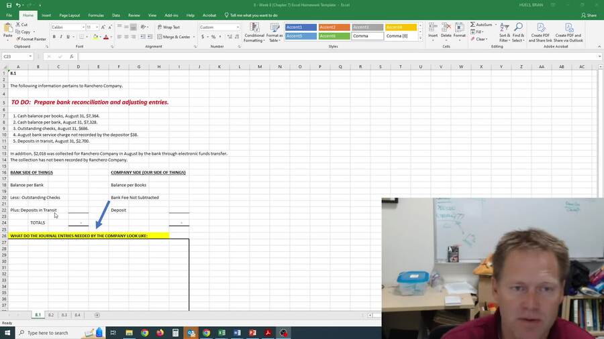This screenshot has width=604, height=339.
Task: Click Merge & Center button
Action: click(x=174, y=37)
